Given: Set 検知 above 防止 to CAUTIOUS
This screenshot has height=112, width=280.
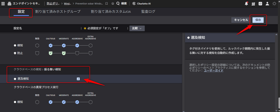Looking at the screenshot, I should coord(51,46).
